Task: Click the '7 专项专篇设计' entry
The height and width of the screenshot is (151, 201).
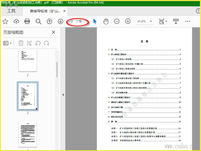Action: click(144, 112)
